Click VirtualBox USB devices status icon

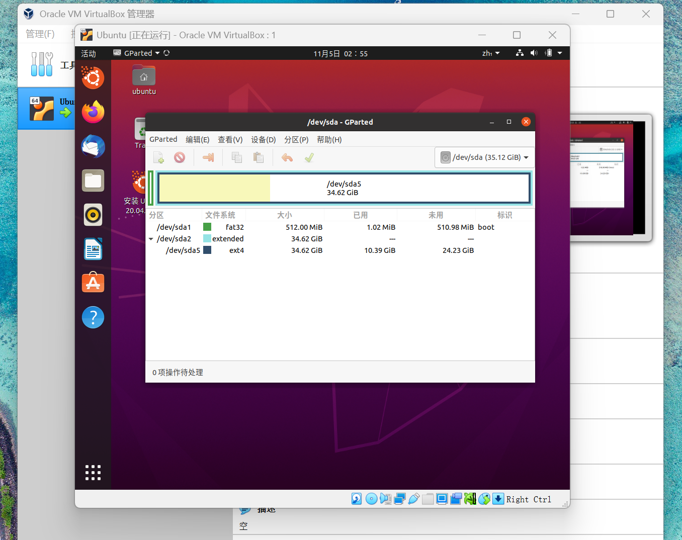(x=413, y=499)
